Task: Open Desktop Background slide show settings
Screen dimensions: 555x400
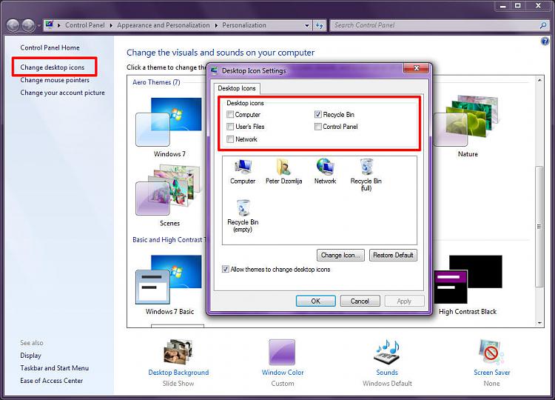Action: coord(178,352)
